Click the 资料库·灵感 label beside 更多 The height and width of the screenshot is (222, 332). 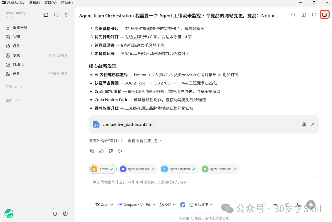click(58, 74)
